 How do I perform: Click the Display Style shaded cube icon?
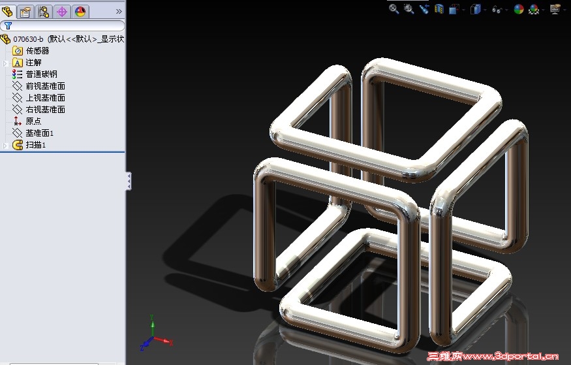click(475, 9)
